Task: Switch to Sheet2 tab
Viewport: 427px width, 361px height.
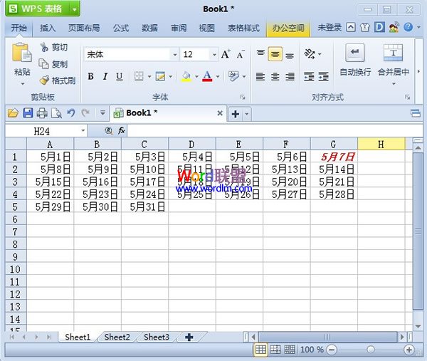Action: [x=117, y=337]
